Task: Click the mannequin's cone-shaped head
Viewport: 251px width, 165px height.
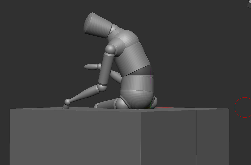Action: click(98, 26)
